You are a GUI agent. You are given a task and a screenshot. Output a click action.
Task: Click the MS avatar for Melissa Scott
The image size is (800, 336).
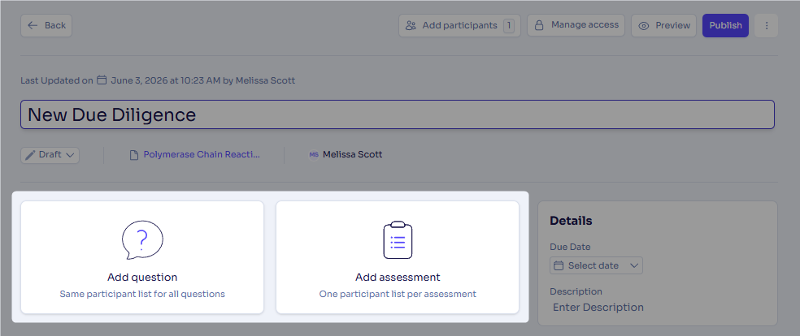(314, 155)
